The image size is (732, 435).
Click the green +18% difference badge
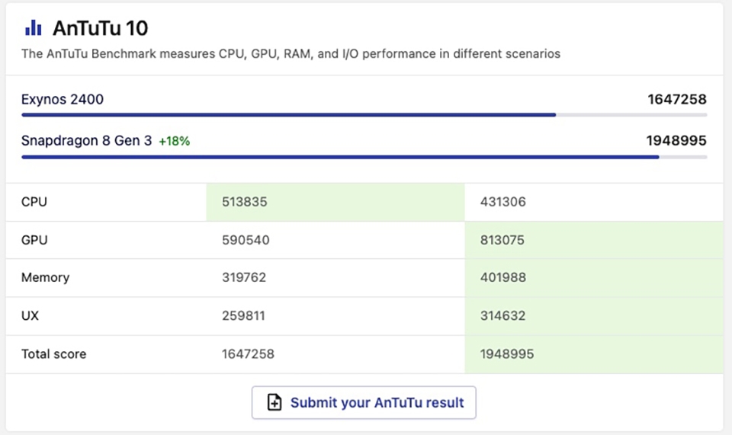coord(175,141)
